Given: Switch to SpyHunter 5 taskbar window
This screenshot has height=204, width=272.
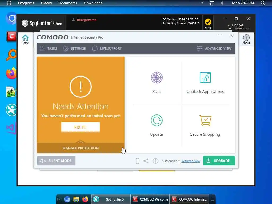Looking at the screenshot, I should pos(111,199).
